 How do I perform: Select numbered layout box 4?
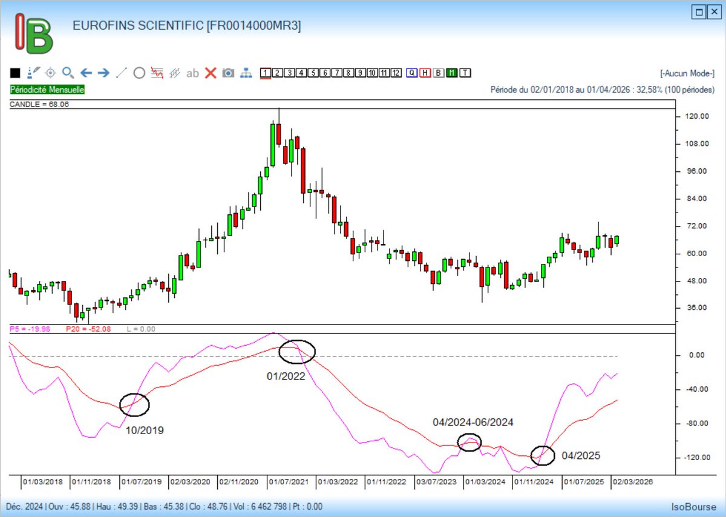click(x=301, y=73)
